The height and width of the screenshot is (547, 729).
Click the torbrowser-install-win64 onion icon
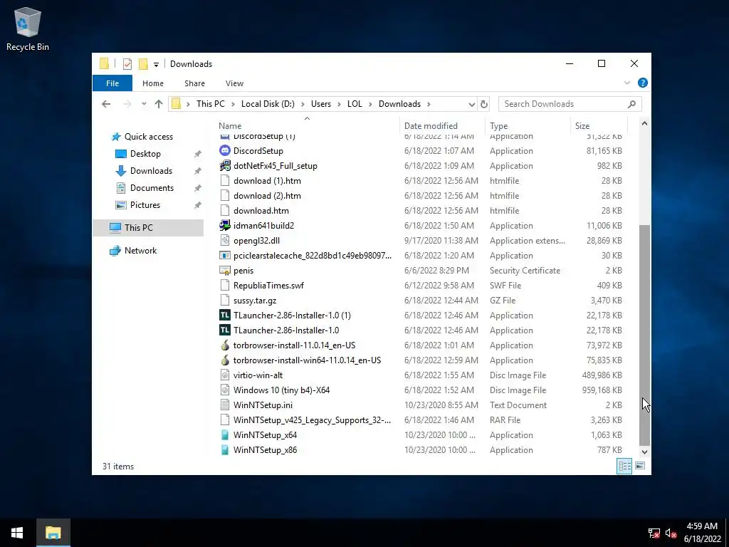pos(225,360)
